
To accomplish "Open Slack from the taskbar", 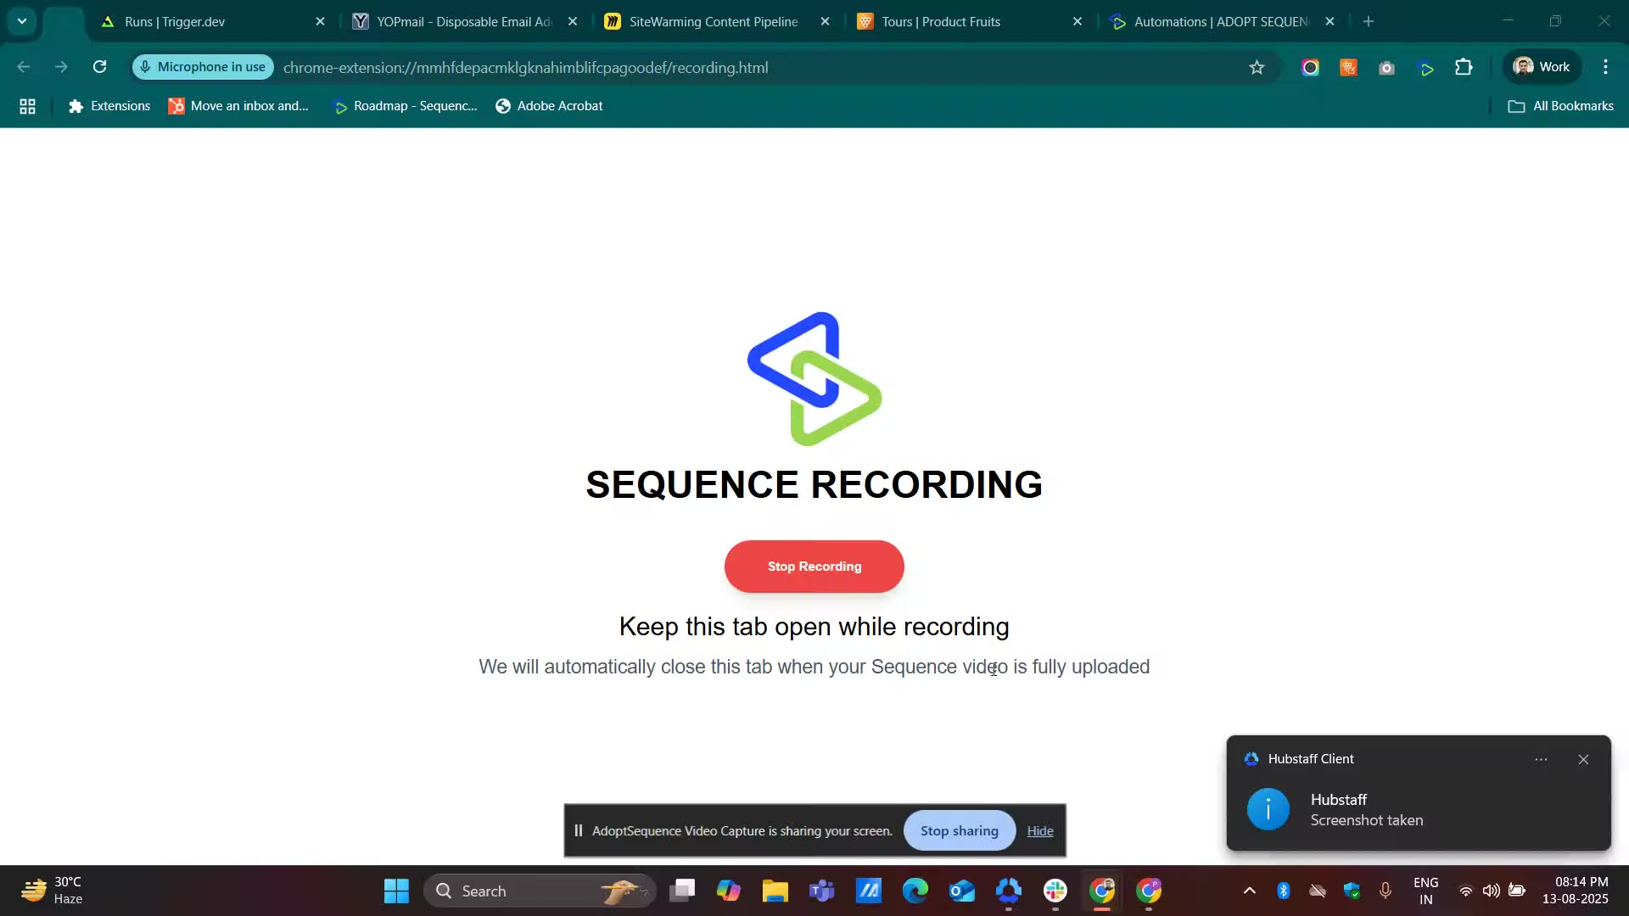I will [1055, 891].
